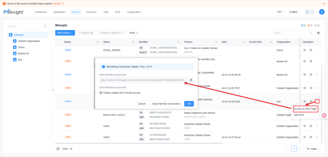The width and height of the screenshot is (328, 157).
Task: Click the sidebar organization search field
Action: coord(27,26)
